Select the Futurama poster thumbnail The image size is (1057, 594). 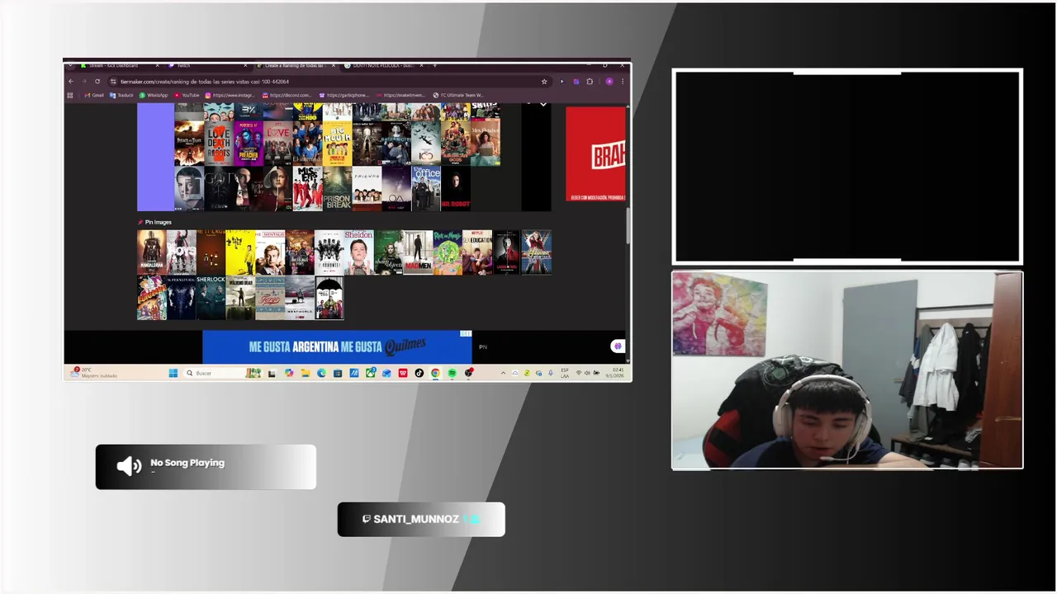[x=151, y=297]
